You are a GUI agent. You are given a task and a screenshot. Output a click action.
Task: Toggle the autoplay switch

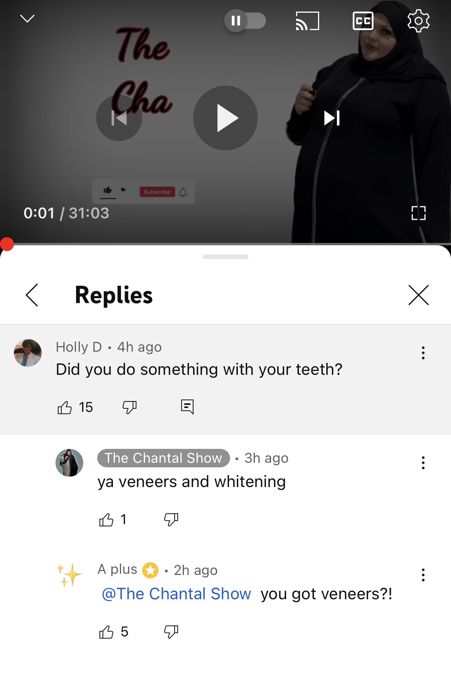click(245, 20)
